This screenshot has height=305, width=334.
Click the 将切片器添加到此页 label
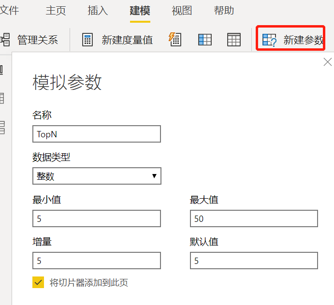(x=88, y=283)
